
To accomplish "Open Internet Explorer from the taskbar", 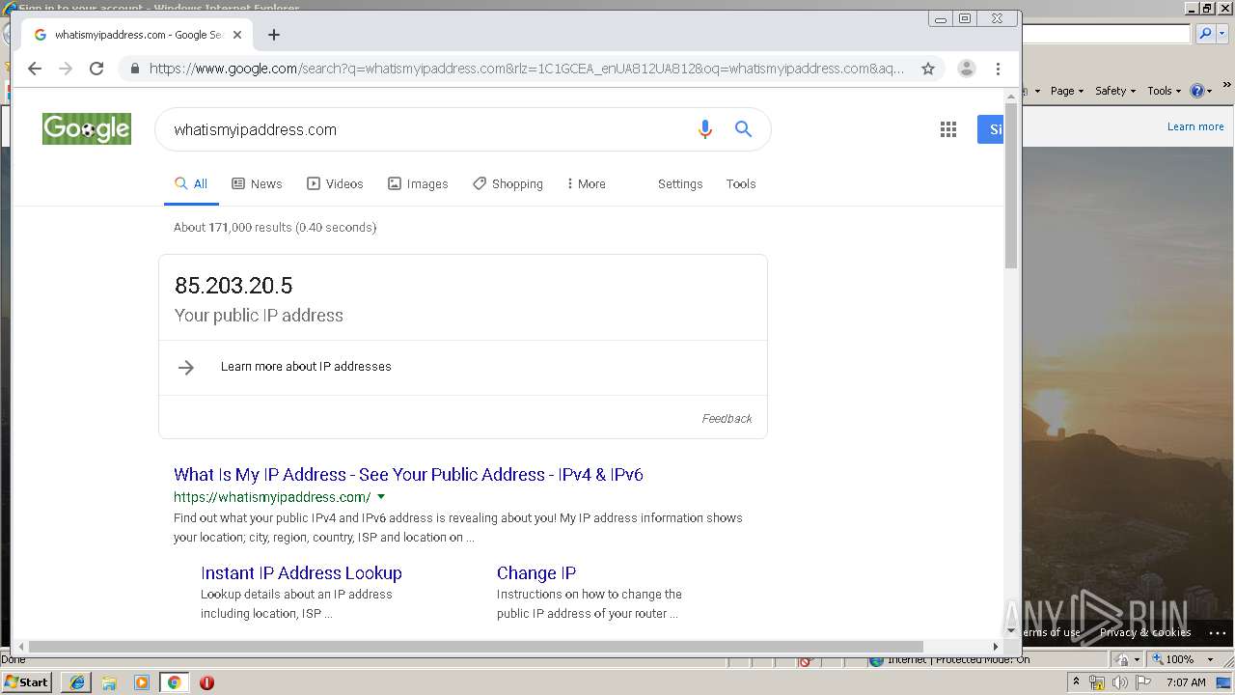I will tap(77, 682).
